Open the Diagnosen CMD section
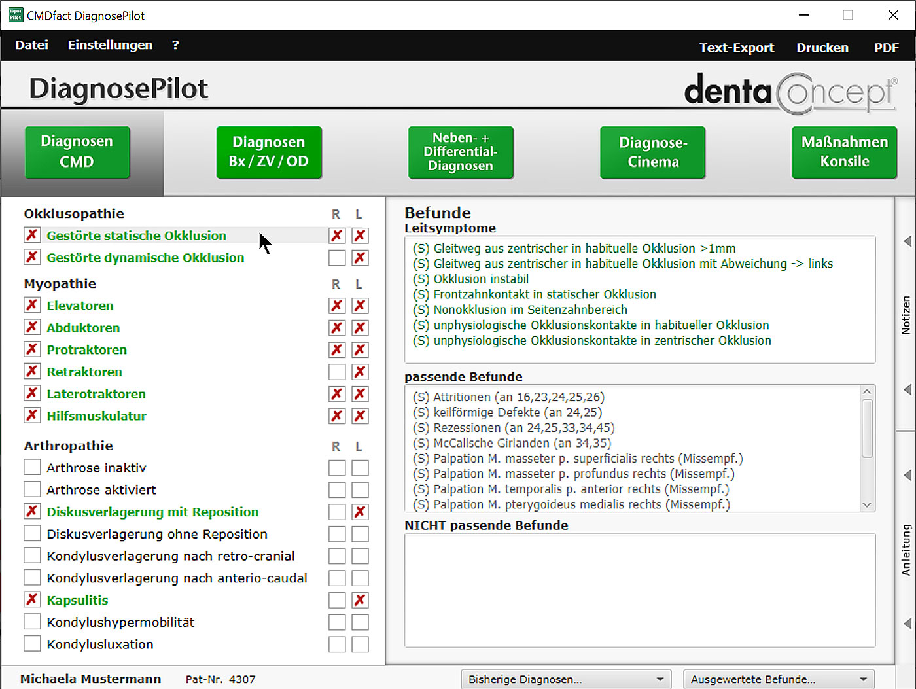The height and width of the screenshot is (689, 916). [x=77, y=152]
